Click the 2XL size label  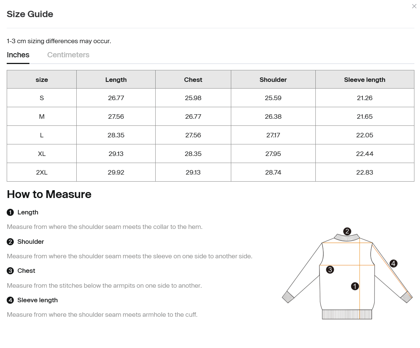pyautogui.click(x=42, y=172)
